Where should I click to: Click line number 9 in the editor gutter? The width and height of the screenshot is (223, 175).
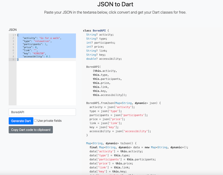point(13,59)
